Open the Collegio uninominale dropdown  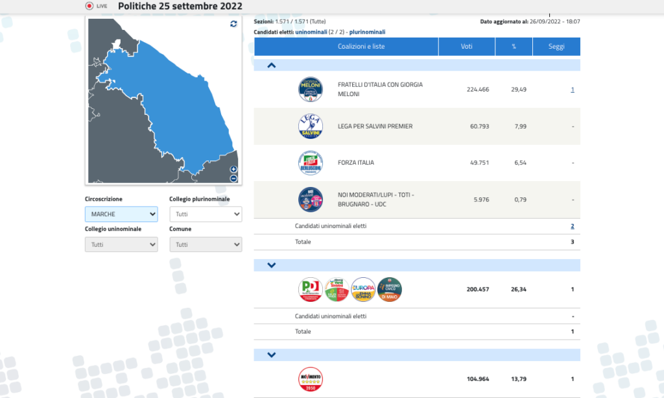[121, 245]
